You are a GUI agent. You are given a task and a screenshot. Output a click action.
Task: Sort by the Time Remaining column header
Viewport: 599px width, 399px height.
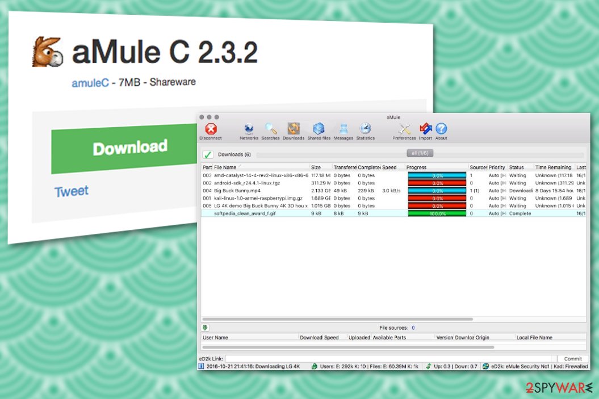[x=554, y=167]
